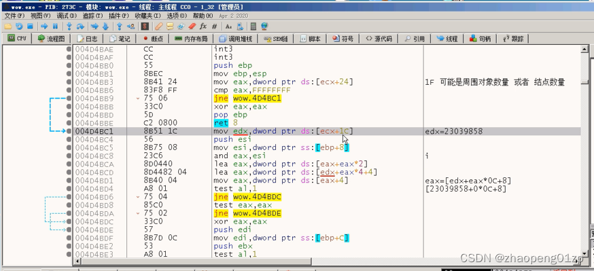This screenshot has height=271, width=594.
Task: Pause execution with the pause icon
Action: click(55, 26)
